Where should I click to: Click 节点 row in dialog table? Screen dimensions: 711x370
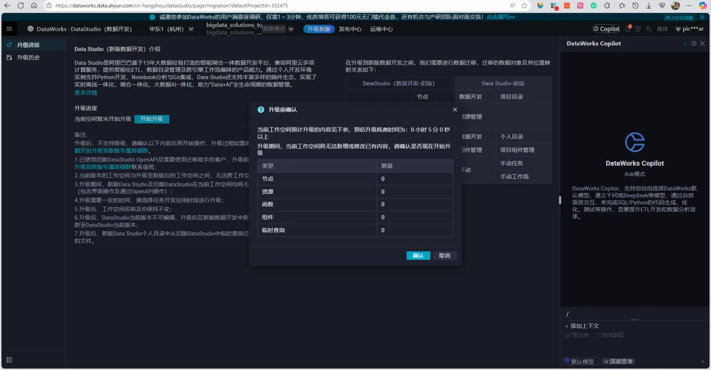pos(355,179)
